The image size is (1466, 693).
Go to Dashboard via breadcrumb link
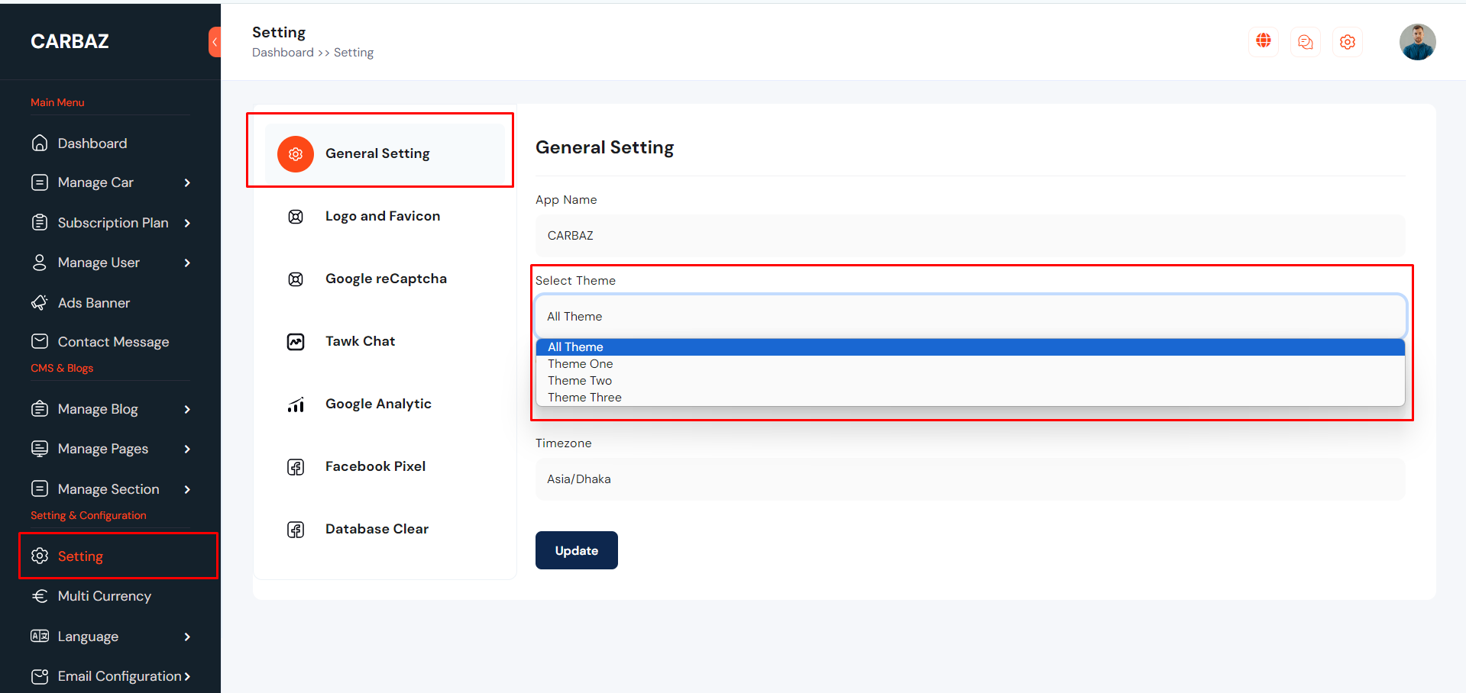pos(283,53)
